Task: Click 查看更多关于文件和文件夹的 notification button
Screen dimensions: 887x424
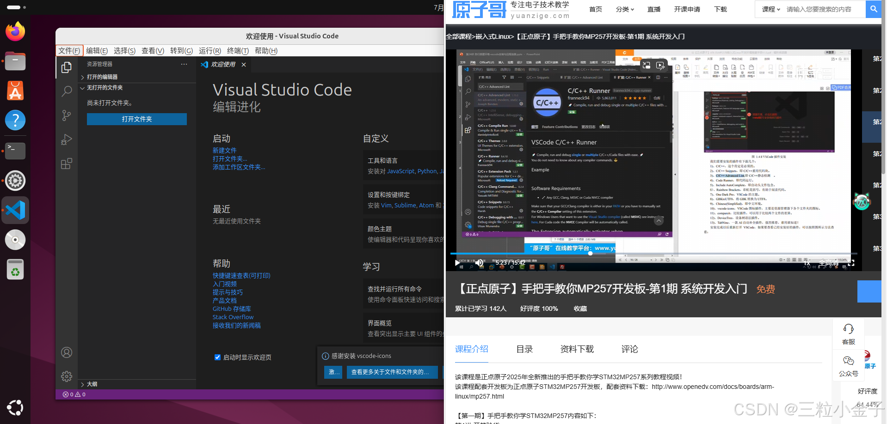Action: pos(392,372)
